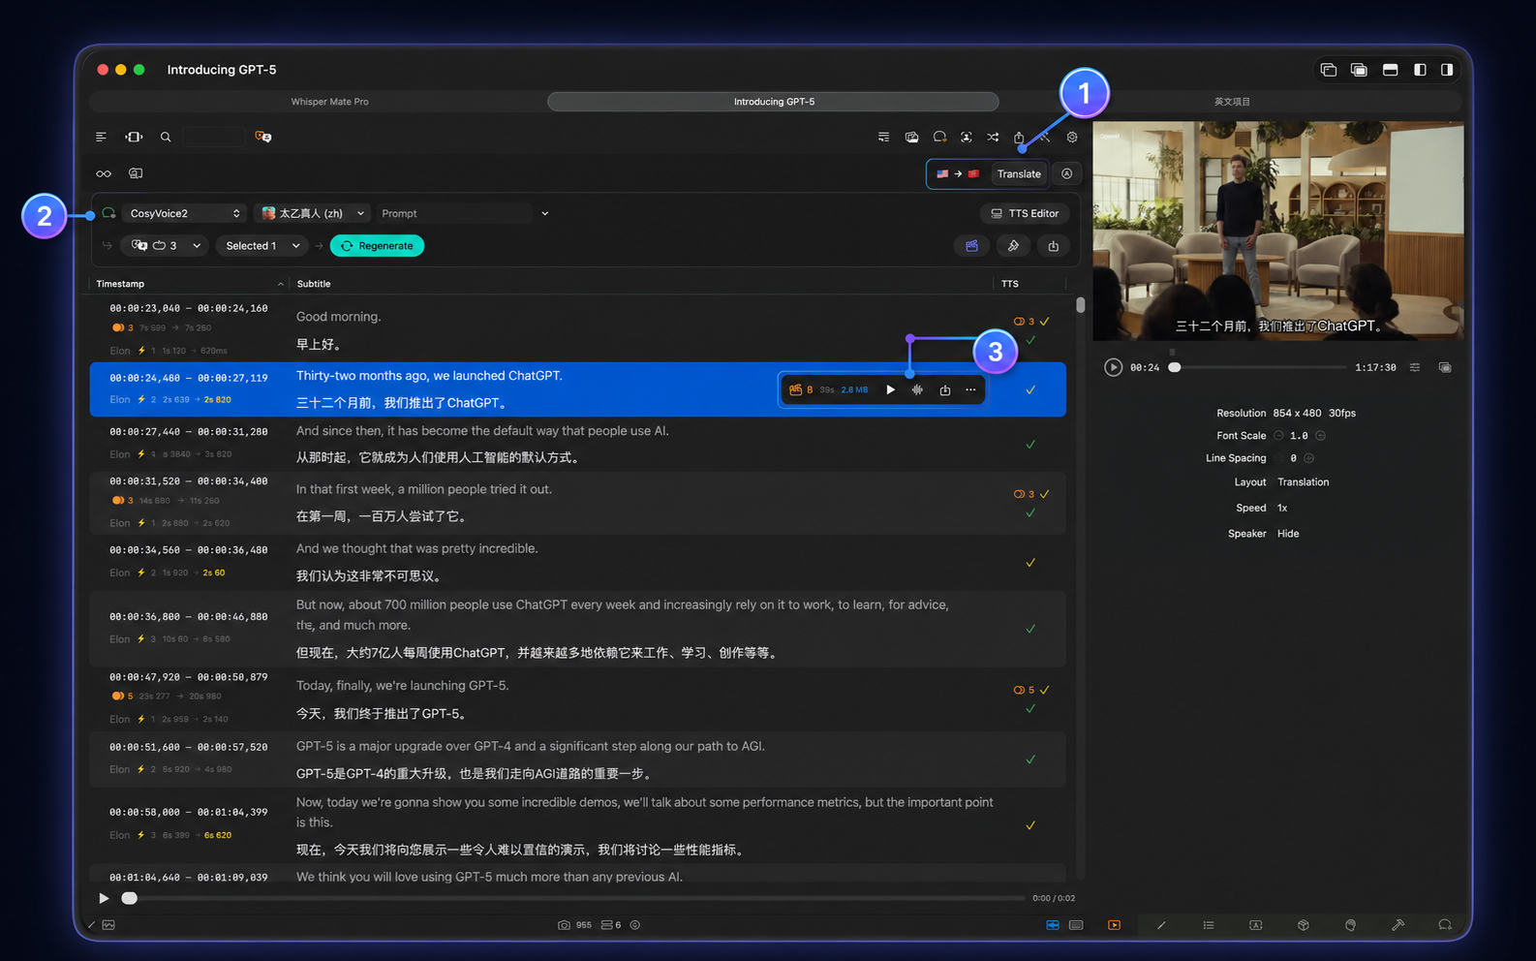The image size is (1536, 961).
Task: Click the orange video preview icon in status bar
Action: 1114,925
